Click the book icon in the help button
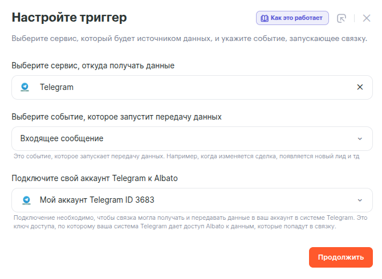 tap(265, 18)
